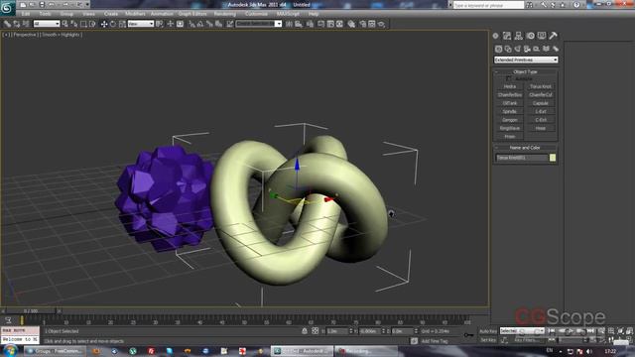Viewport: 635px width, 357px height.
Task: Select Systems category in Create panel
Action: pos(556,49)
